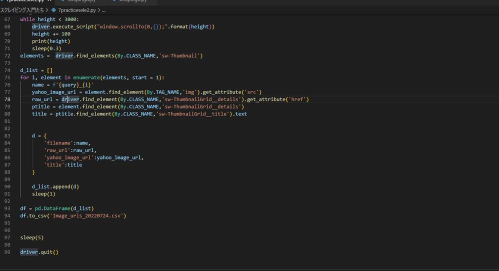Click line number 83 in gutter
Image resolution: width=499 pixels, height=271 pixels.
(7, 135)
